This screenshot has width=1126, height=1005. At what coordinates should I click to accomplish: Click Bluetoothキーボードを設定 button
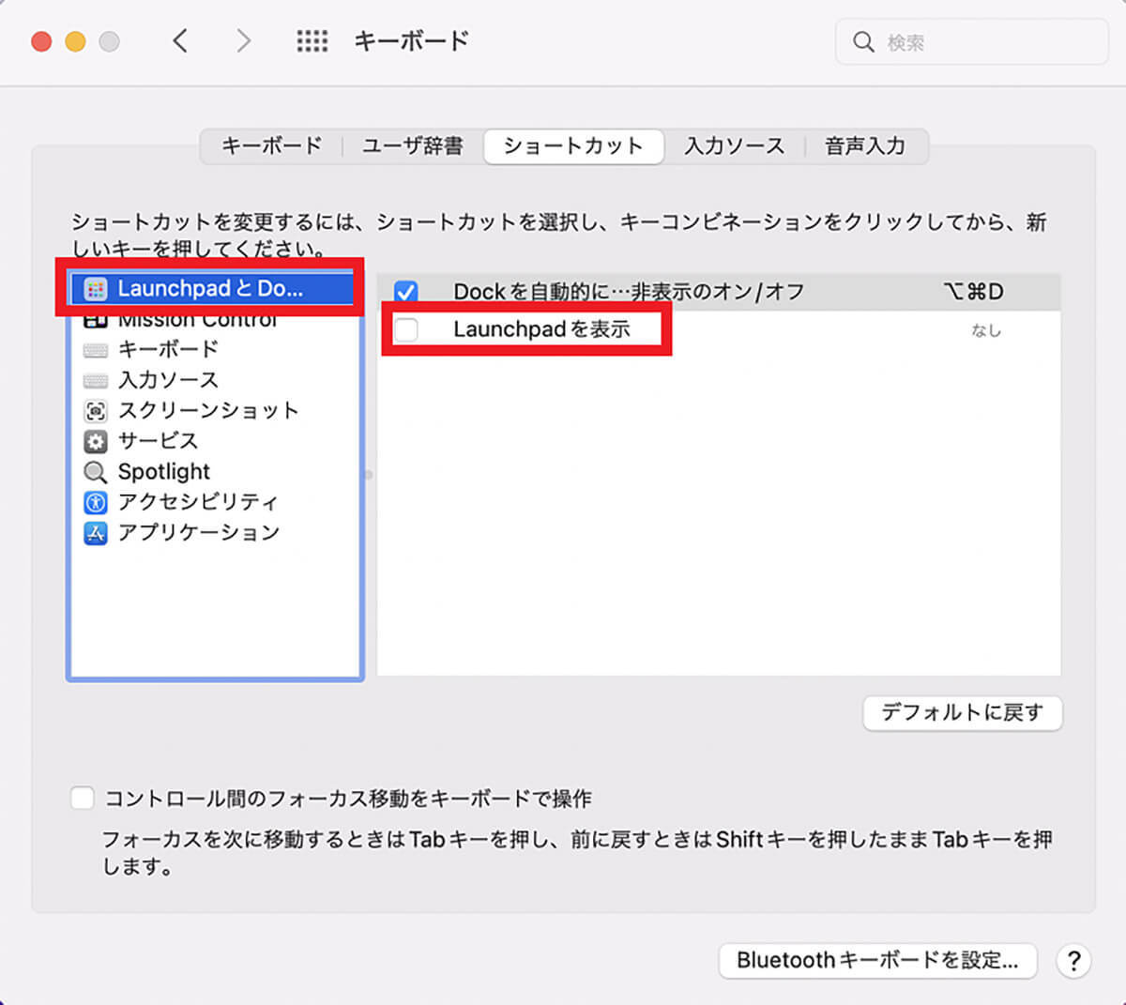(877, 961)
